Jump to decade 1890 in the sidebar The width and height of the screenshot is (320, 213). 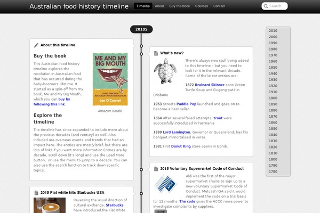click(273, 104)
